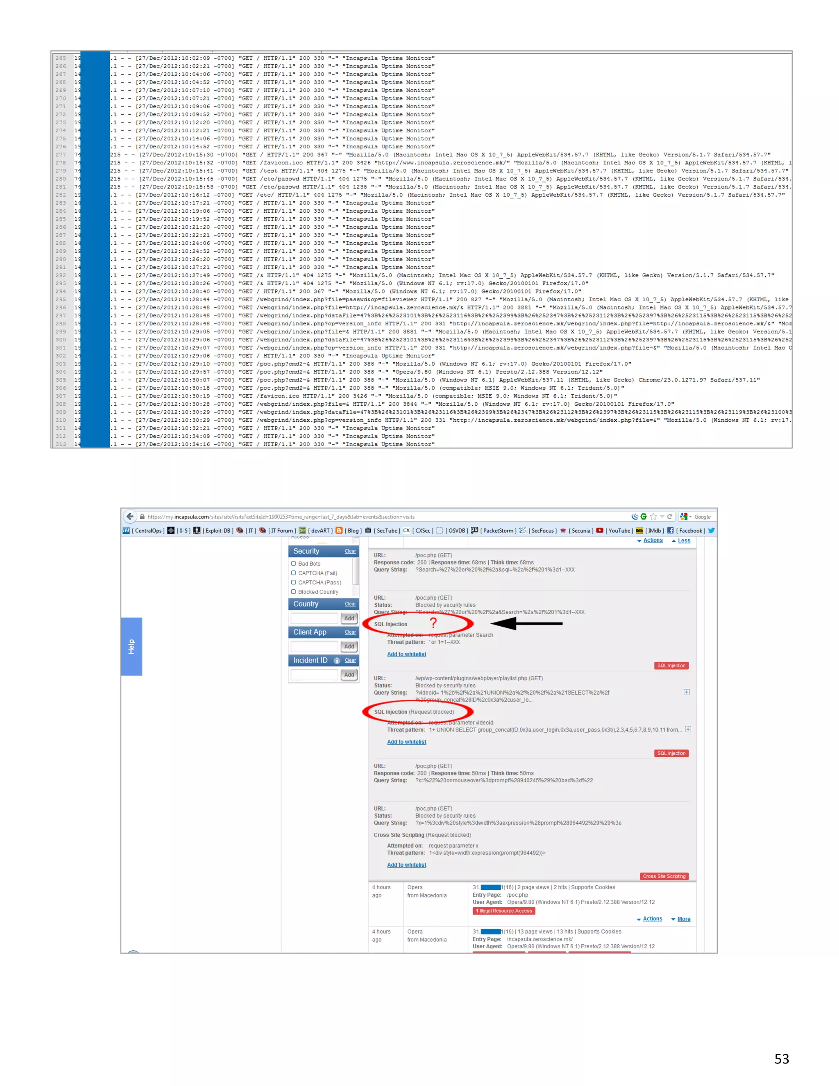Click the Incident ID info icon
Image resolution: width=839 pixels, height=1086 pixels.
tap(336, 660)
